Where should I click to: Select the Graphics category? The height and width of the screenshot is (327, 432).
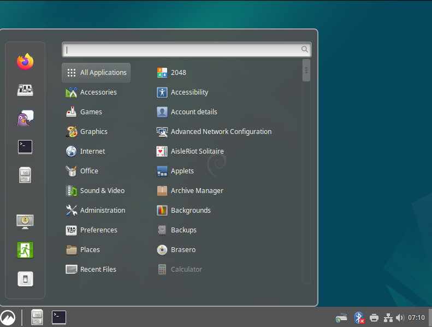[x=86, y=132]
